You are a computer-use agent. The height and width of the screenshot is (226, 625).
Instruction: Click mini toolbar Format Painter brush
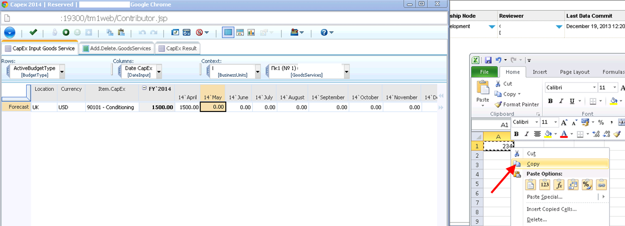tap(617, 134)
